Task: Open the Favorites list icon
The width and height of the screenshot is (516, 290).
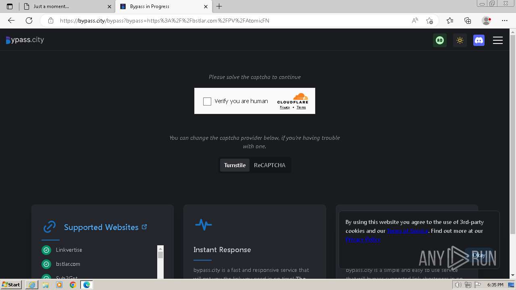Action: (x=450, y=21)
